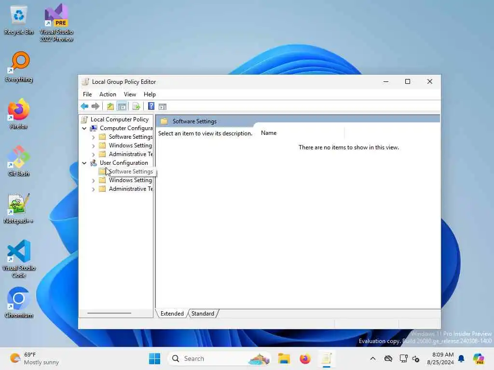Open the Firefox desktop shortcut
This screenshot has width=494, height=370.
[19, 114]
